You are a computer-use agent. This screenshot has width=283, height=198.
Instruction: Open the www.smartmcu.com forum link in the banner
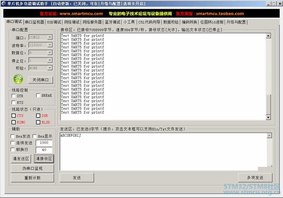click(81, 14)
